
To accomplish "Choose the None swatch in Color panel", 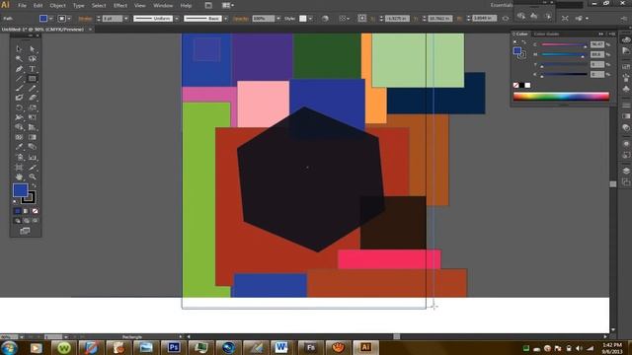I will (515, 85).
